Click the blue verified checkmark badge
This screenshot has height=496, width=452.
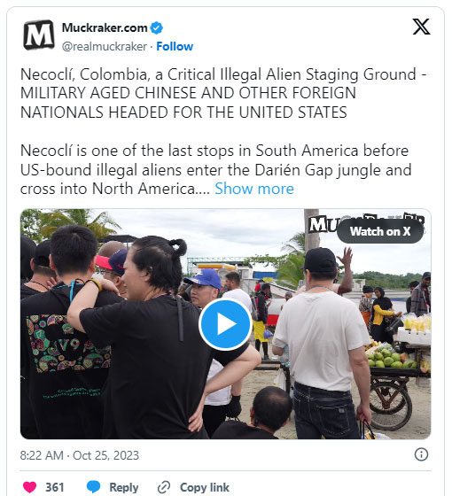156,27
